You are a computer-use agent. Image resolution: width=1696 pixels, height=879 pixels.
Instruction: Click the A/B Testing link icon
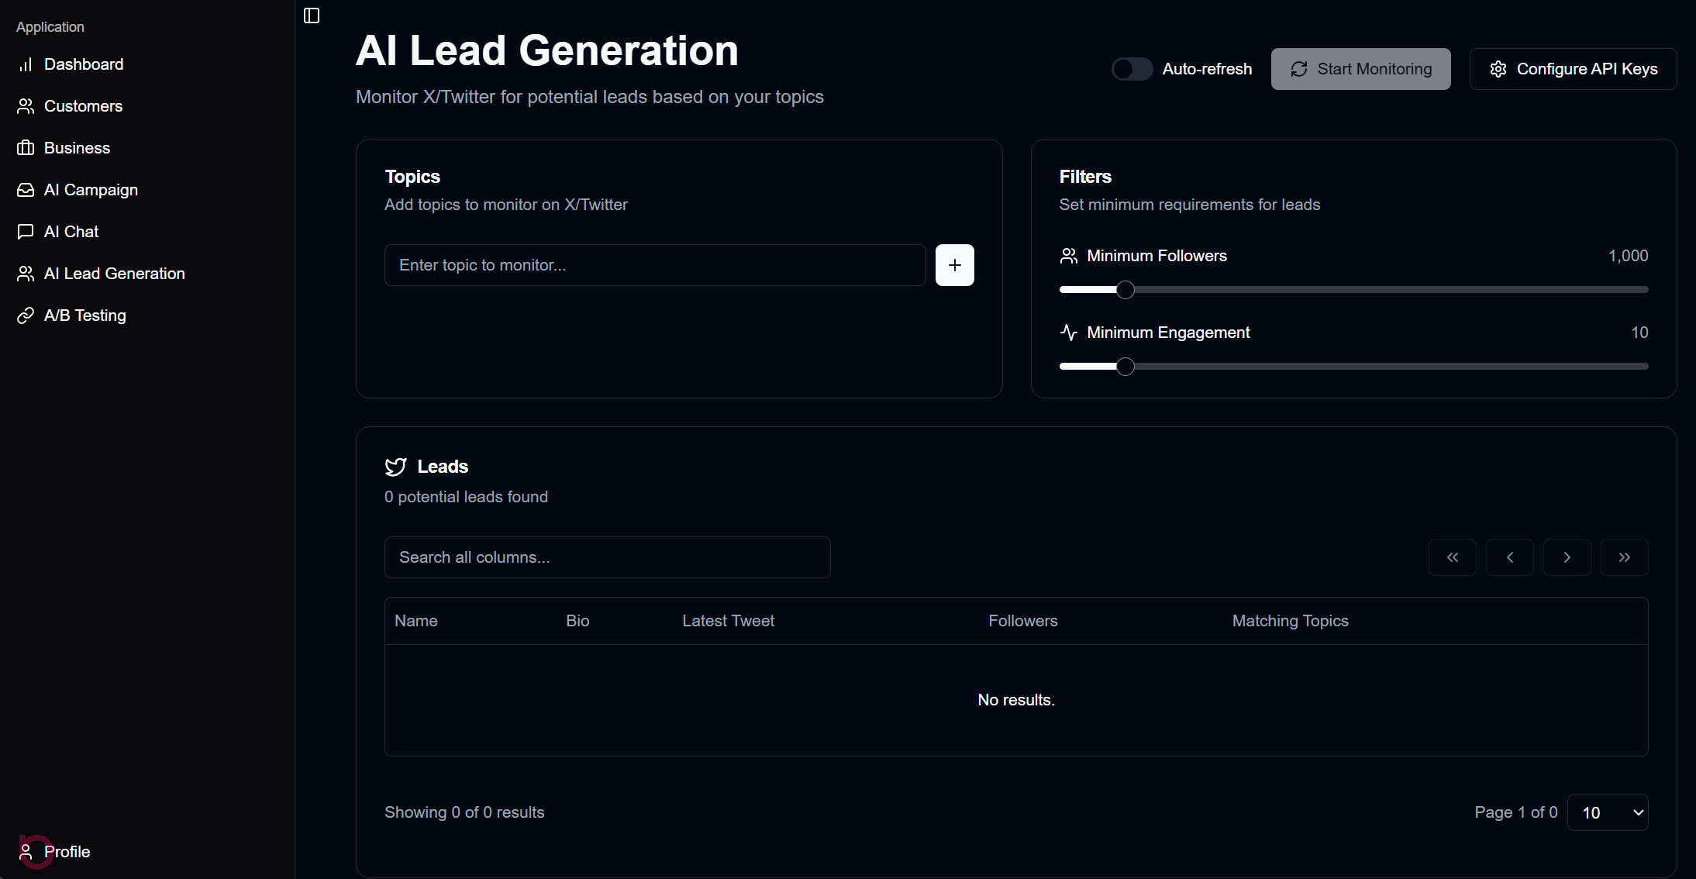tap(26, 315)
